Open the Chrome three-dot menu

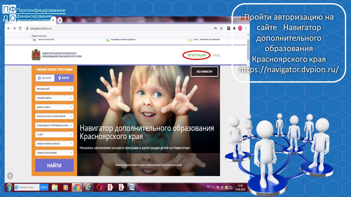[246, 28]
